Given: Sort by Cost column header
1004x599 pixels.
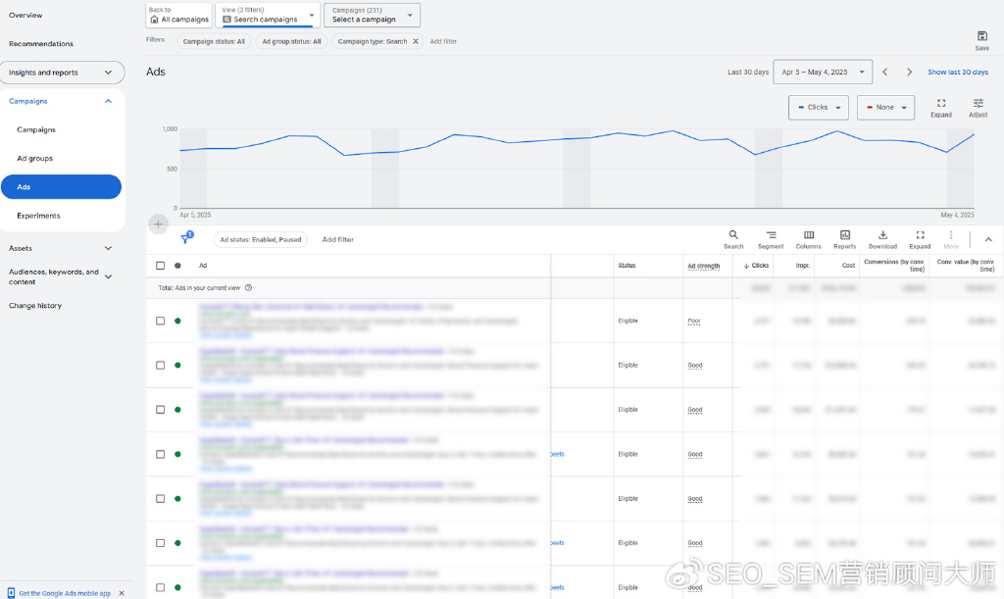Looking at the screenshot, I should (848, 266).
